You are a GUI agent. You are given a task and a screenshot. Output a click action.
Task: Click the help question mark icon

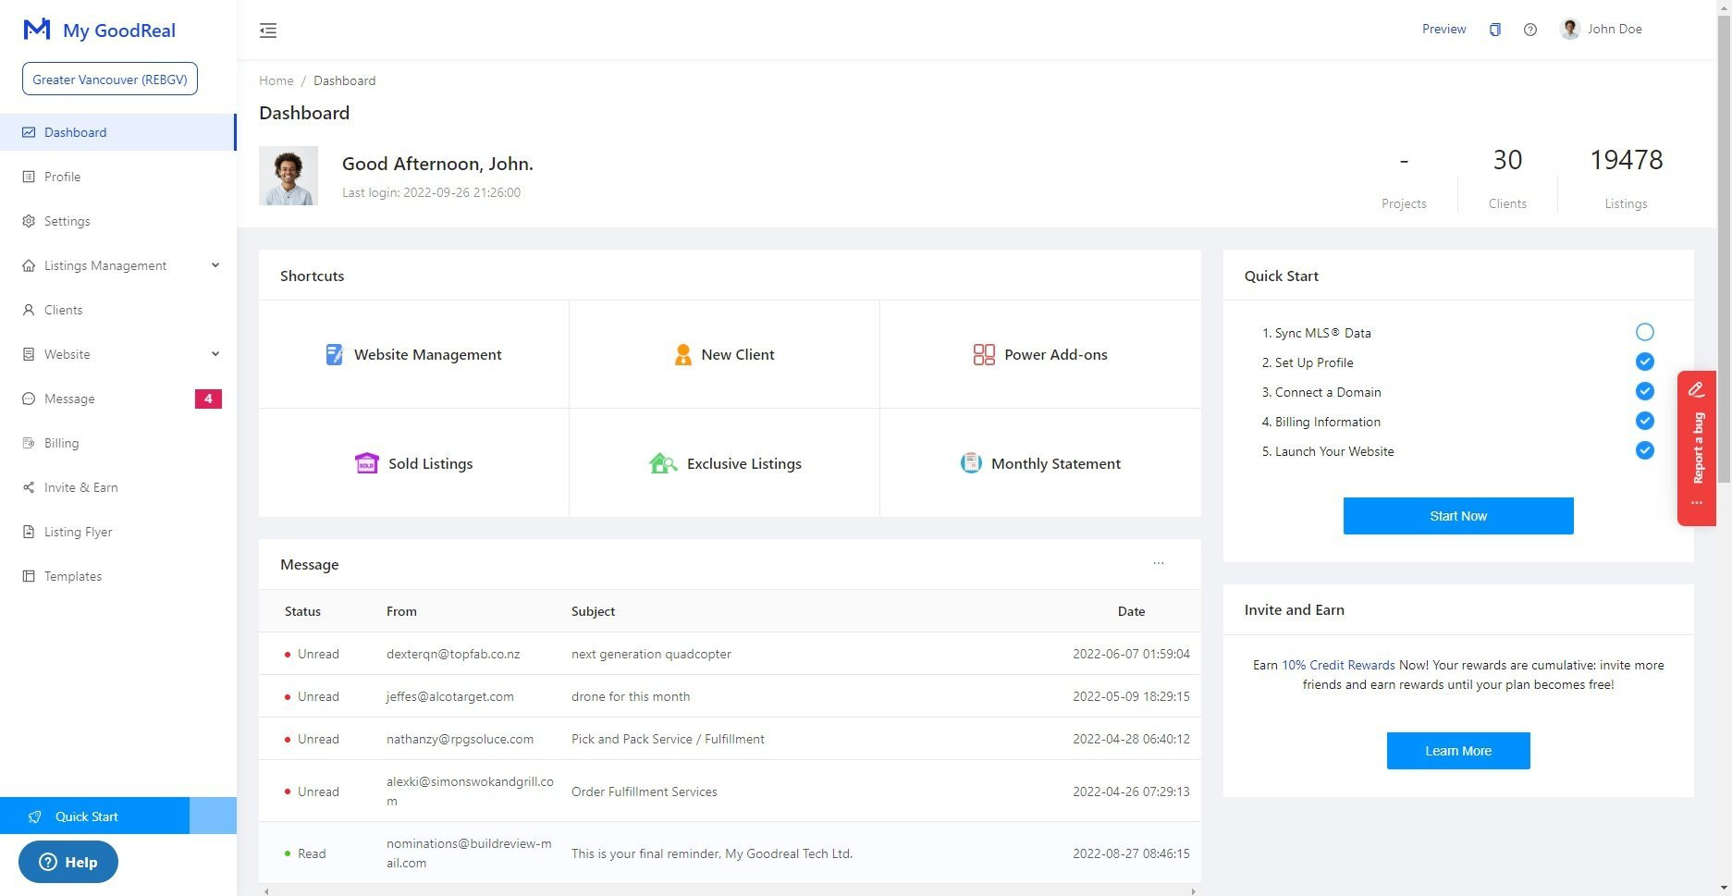tap(1529, 29)
